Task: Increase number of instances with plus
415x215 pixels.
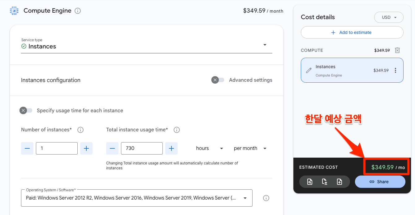Action: tap(86, 148)
